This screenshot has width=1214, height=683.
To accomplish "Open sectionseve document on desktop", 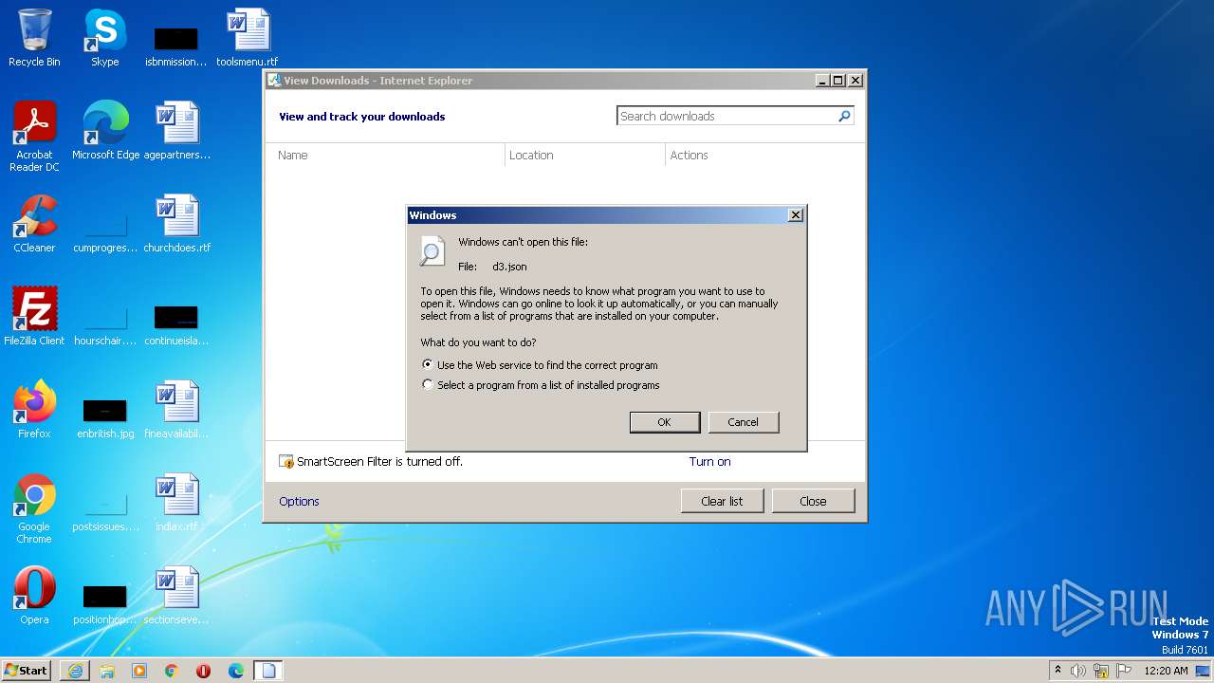I will 176,596.
